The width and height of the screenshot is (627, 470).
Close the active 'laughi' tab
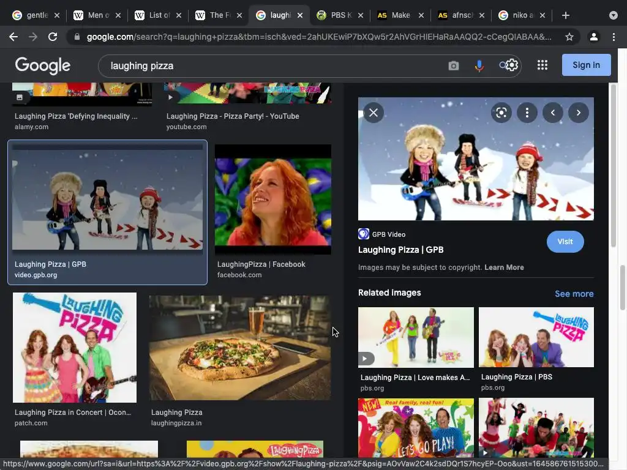click(300, 15)
